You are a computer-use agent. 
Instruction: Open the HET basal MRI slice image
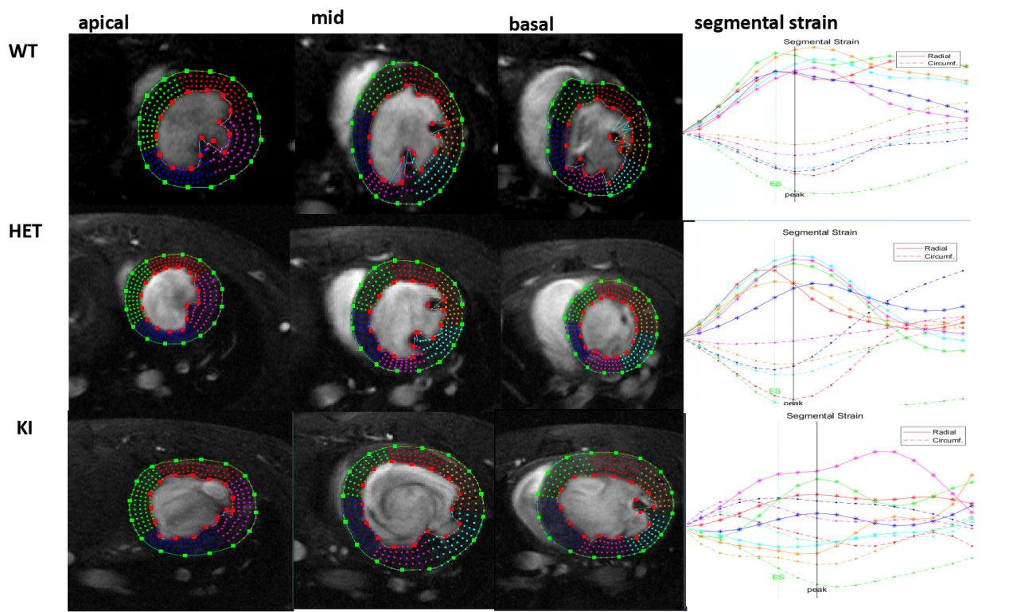(592, 315)
